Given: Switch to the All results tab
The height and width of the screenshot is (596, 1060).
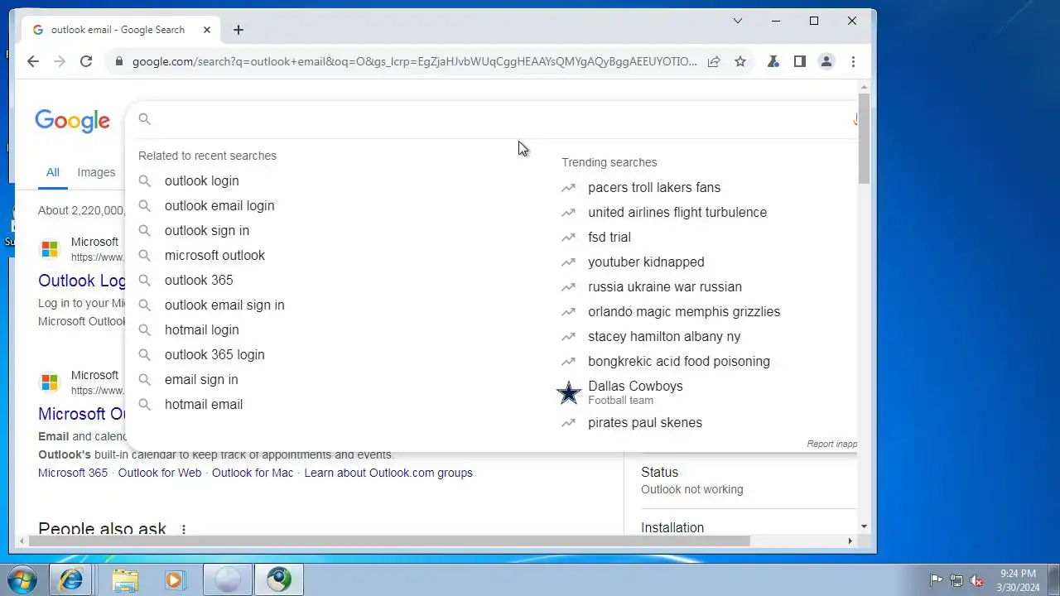Looking at the screenshot, I should 53,172.
